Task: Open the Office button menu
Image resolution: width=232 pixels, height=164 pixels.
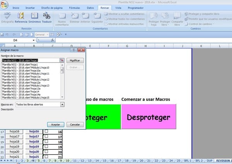Action: (x=4, y=5)
